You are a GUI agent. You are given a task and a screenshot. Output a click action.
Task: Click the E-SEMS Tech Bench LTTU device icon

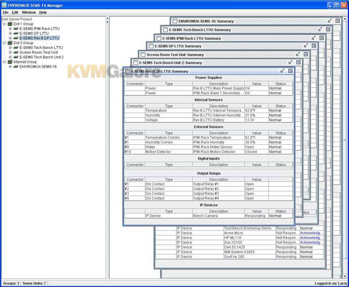pos(16,48)
